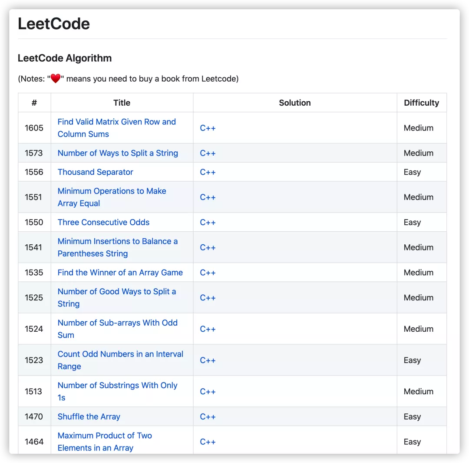Open C++ solution for Shuffle the Array
The height and width of the screenshot is (463, 469).
coord(208,416)
